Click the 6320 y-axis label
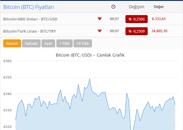This screenshot has width=183, height=130. (x=7, y=127)
